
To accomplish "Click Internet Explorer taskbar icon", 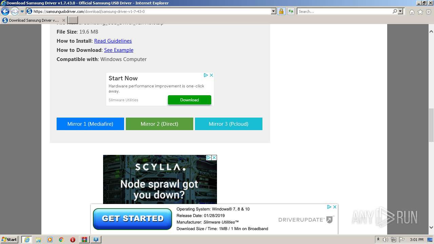I will [27, 240].
